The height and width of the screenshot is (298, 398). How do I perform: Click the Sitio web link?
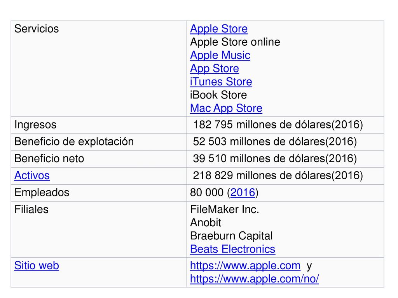tap(37, 265)
